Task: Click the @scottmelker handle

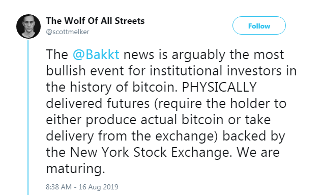Action: point(68,32)
